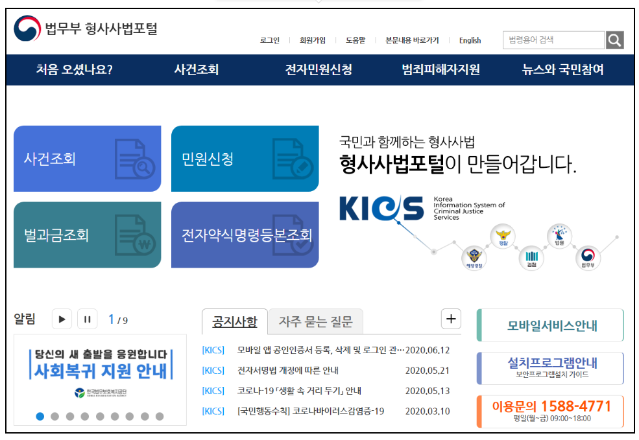Select the ninth banner pagination dot
The height and width of the screenshot is (440, 639).
pos(160,417)
